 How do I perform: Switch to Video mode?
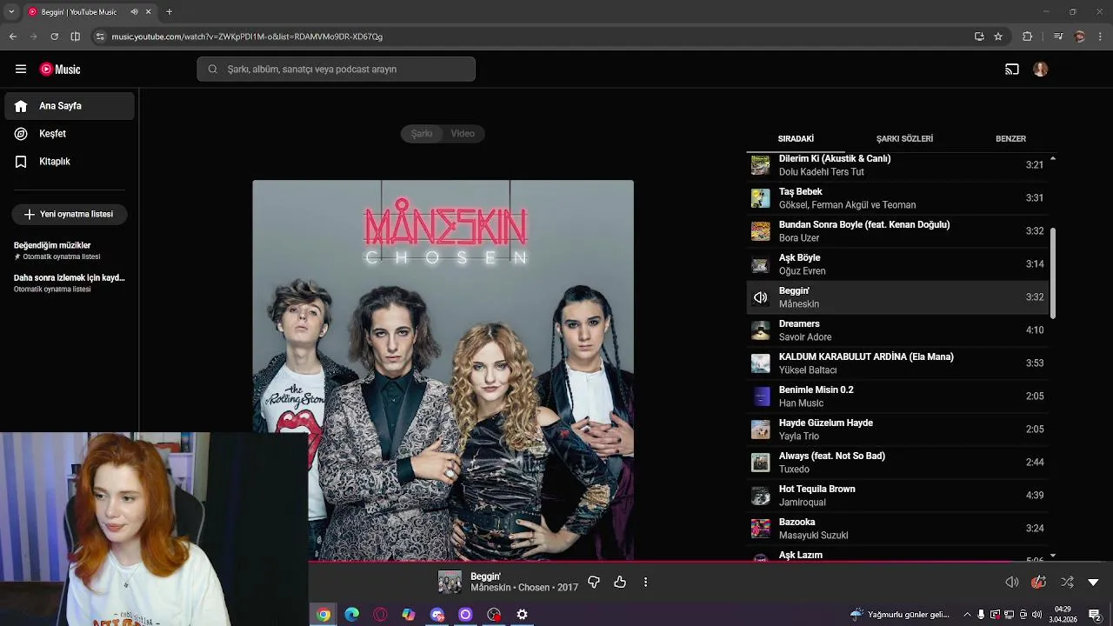(463, 133)
